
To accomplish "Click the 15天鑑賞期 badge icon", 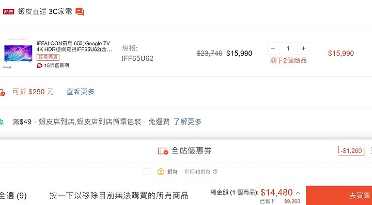I will pyautogui.click(x=39, y=65).
